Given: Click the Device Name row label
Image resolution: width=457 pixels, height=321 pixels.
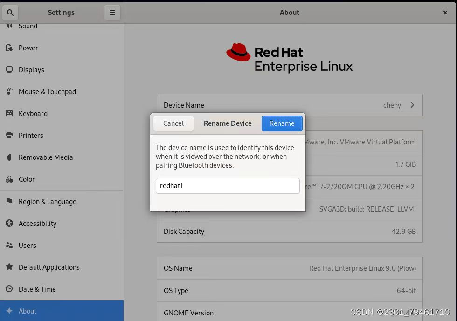Looking at the screenshot, I should point(184,105).
